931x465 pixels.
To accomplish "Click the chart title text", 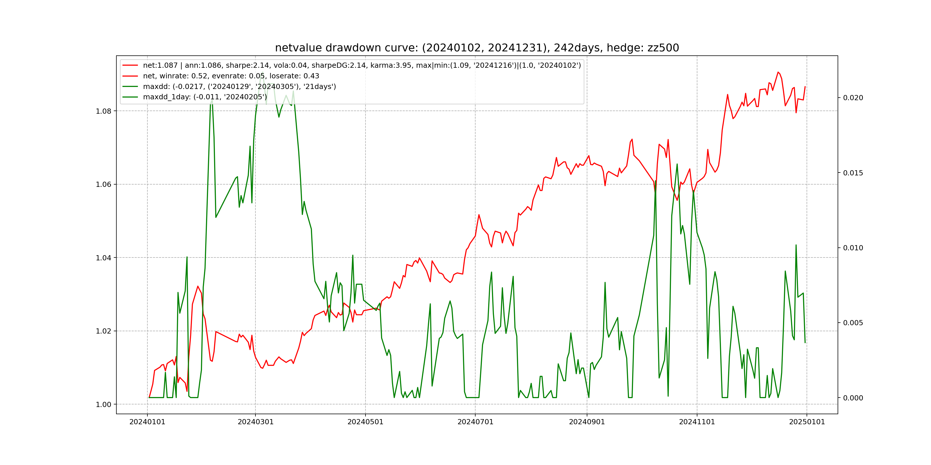I will pos(477,48).
